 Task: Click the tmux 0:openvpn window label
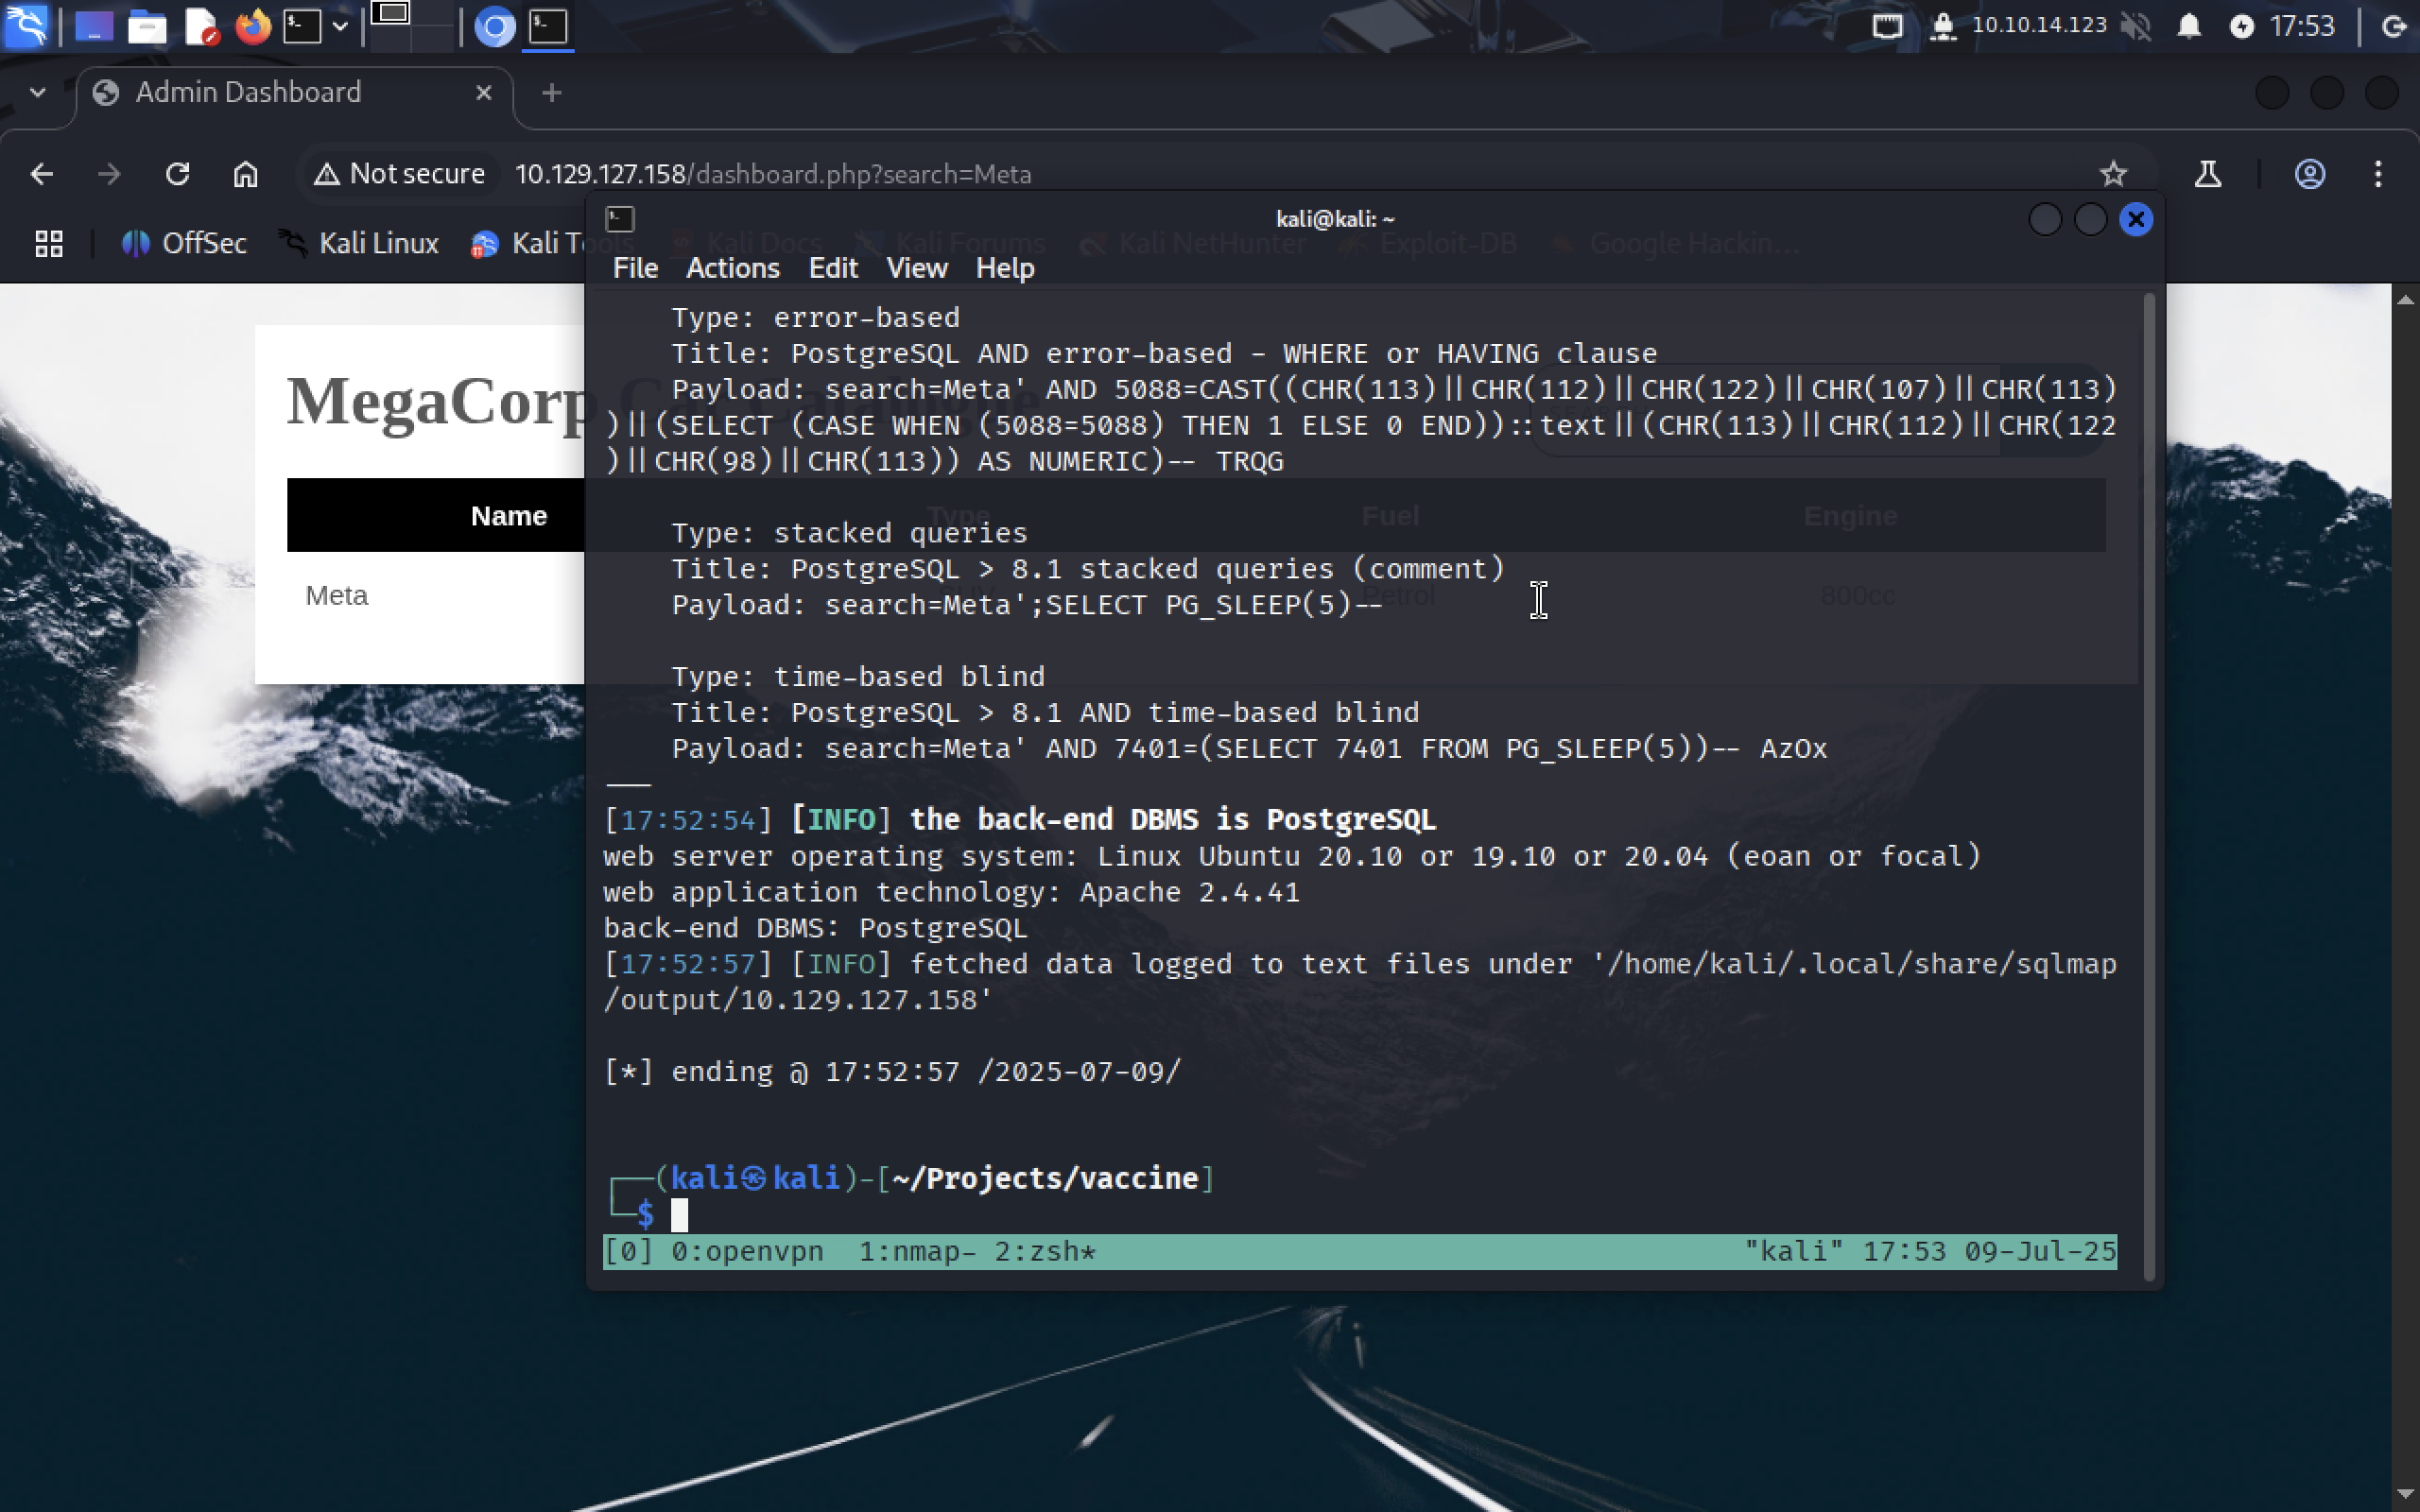[x=747, y=1251]
